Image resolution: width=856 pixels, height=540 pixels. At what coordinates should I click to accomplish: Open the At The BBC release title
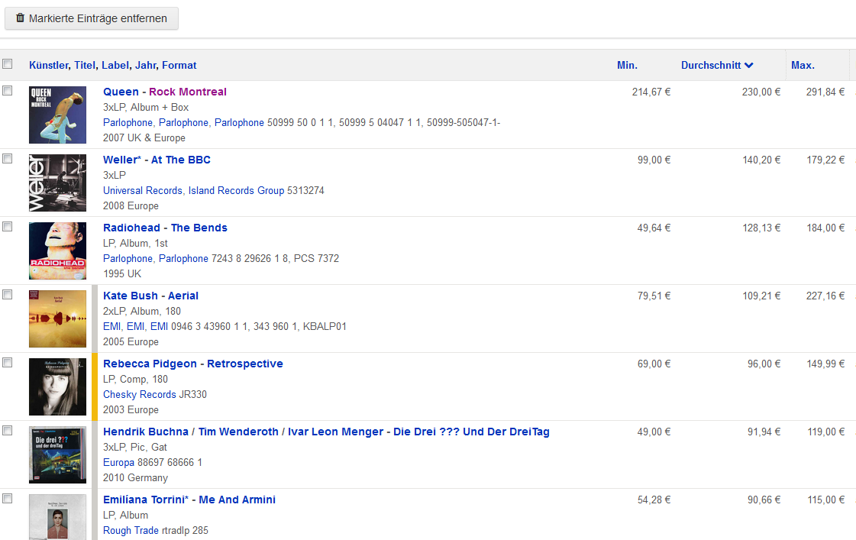click(x=181, y=160)
